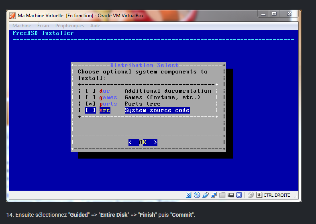Click the optical disc (CD/DVD) status icon
Image resolution: width=316 pixels, height=224 pixels.
[x=197, y=195]
